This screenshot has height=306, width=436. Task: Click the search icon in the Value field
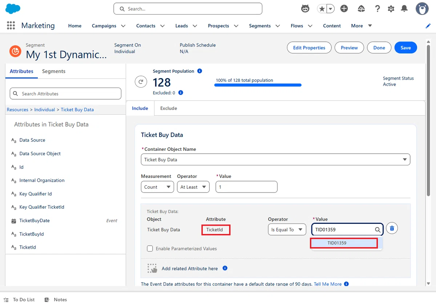point(378,230)
